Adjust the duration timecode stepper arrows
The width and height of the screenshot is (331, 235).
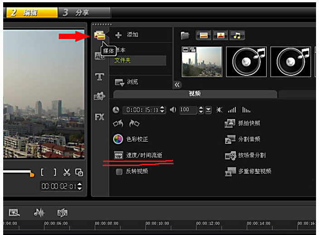162,110
